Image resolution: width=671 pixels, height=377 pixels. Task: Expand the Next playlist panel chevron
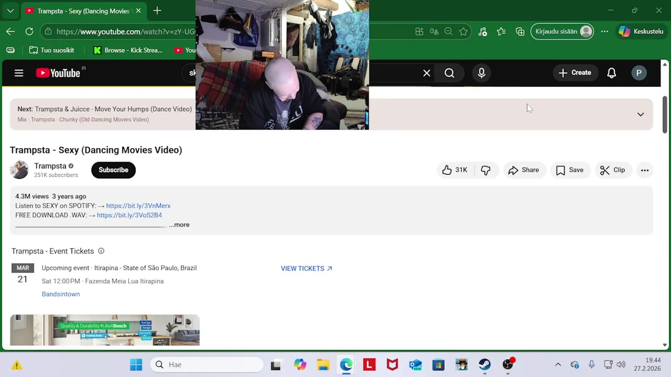point(640,114)
